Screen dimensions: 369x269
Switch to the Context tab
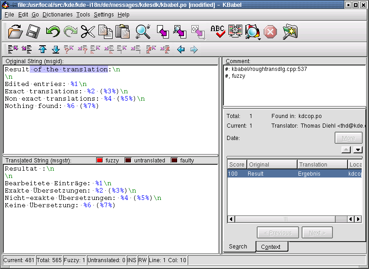click(271, 247)
